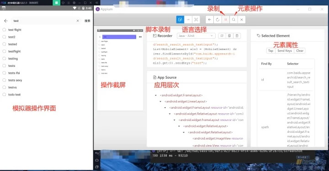The image size is (329, 171).
Task: Collapse the android.widget.LinearLayout tree node
Action: click(x=160, y=101)
